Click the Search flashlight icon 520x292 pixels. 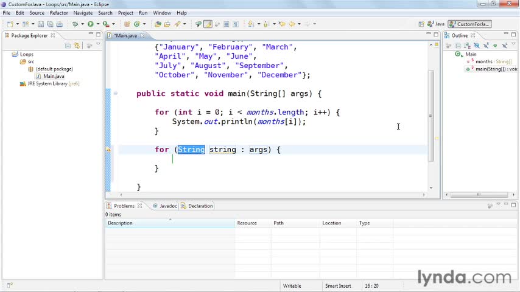[178, 24]
